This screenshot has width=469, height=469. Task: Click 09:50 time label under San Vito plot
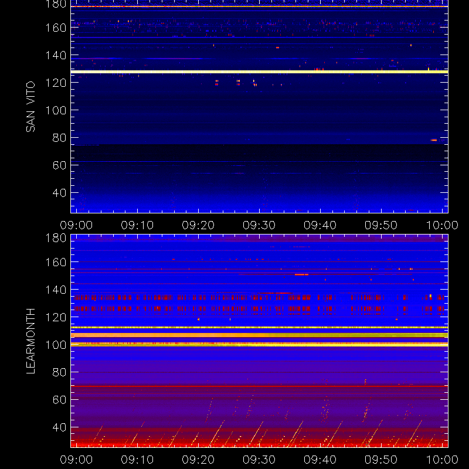381,225
